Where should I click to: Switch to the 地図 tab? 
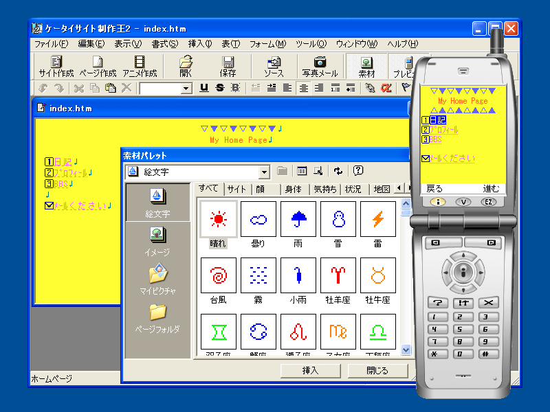click(382, 190)
